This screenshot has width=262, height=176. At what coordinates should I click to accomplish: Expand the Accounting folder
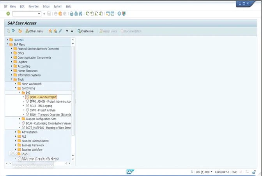point(12,66)
